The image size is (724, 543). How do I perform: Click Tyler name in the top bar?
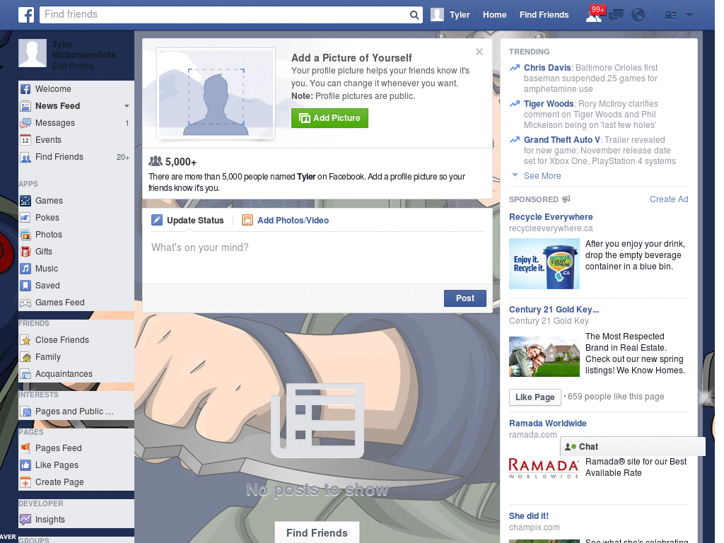[x=460, y=15]
